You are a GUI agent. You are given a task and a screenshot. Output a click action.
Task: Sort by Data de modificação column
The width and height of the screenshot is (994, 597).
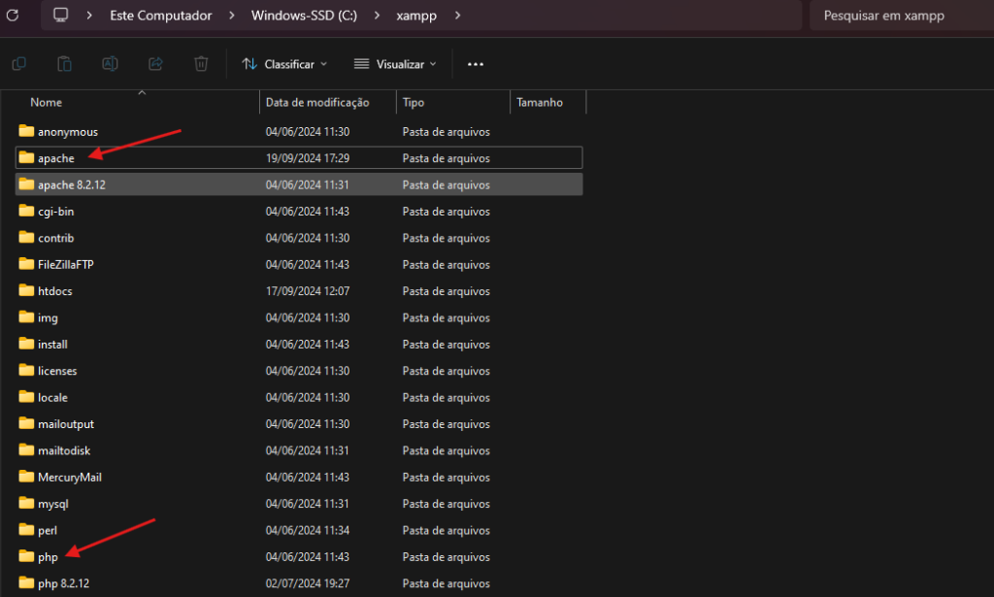point(317,102)
